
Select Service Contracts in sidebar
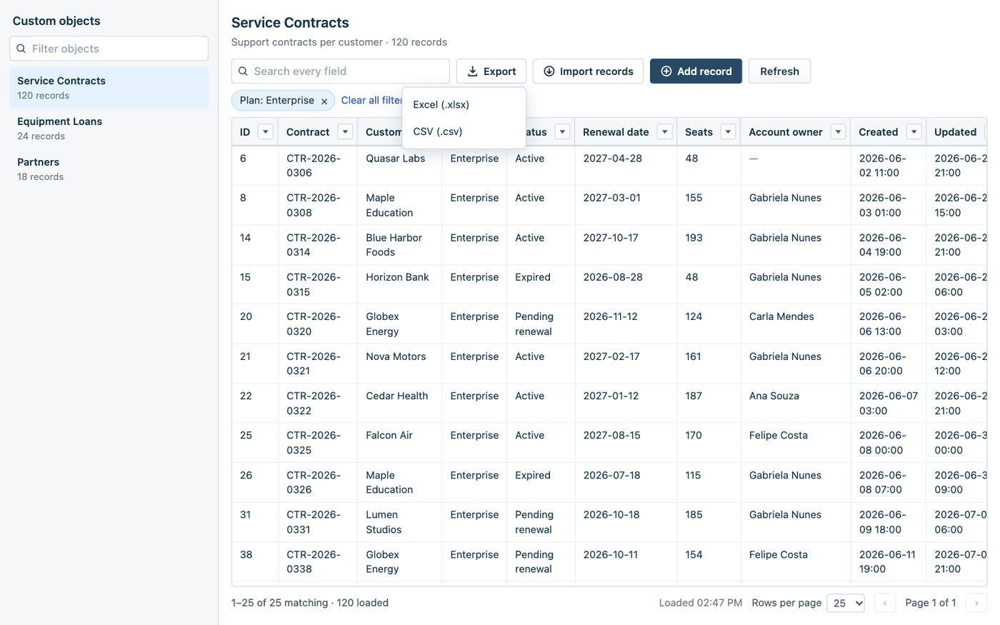click(109, 87)
